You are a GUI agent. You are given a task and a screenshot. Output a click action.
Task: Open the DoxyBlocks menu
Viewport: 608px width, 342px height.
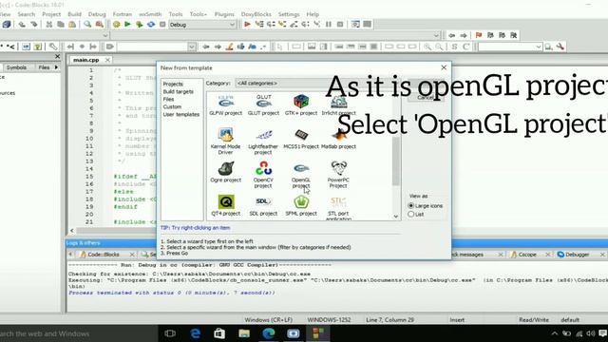point(256,14)
